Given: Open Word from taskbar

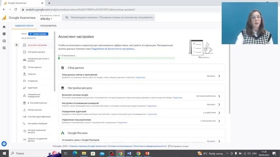Looking at the screenshot, I should 129,153.
